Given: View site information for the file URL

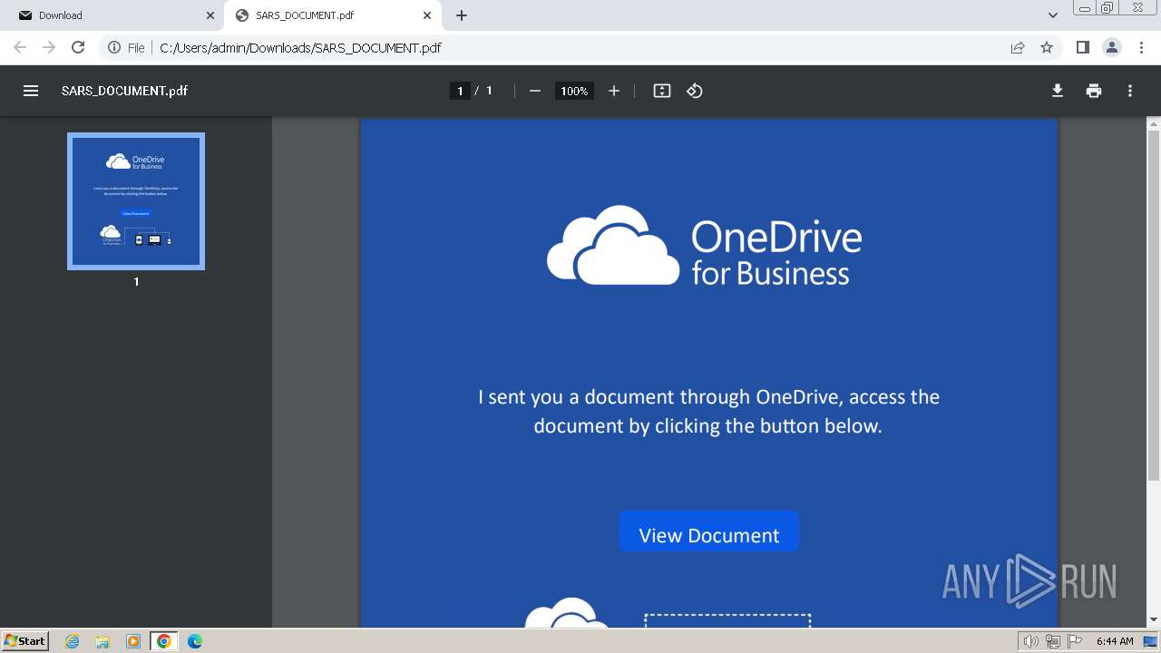Looking at the screenshot, I should pyautogui.click(x=126, y=47).
